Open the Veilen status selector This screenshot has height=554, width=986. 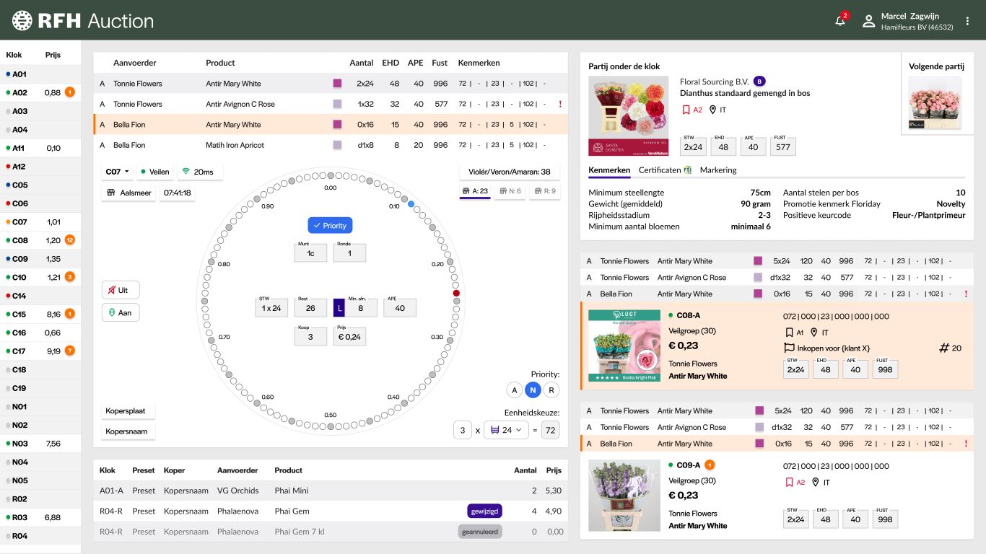click(155, 172)
